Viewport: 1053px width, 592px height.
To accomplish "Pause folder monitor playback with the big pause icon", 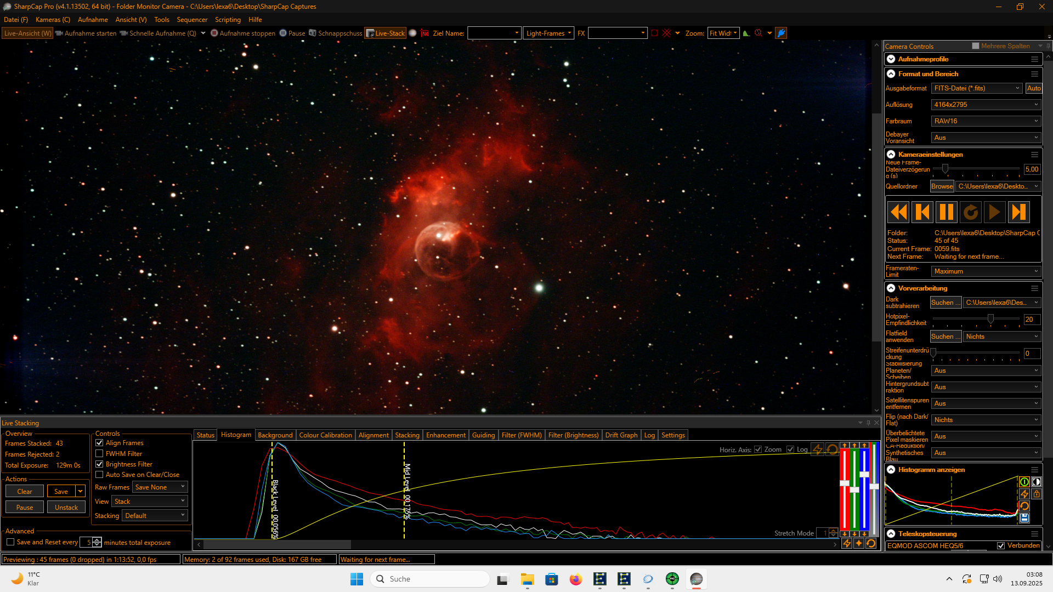I will coord(947,212).
